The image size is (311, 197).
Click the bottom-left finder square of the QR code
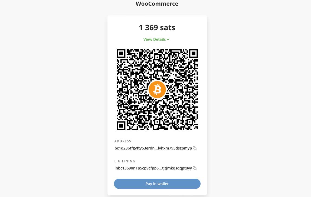(x=121, y=125)
